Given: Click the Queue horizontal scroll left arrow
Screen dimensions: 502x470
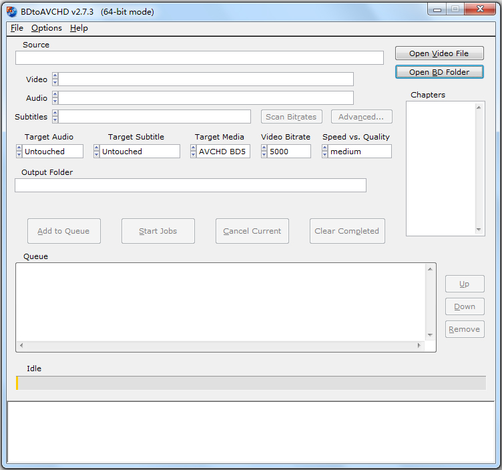Looking at the screenshot, I should point(21,345).
